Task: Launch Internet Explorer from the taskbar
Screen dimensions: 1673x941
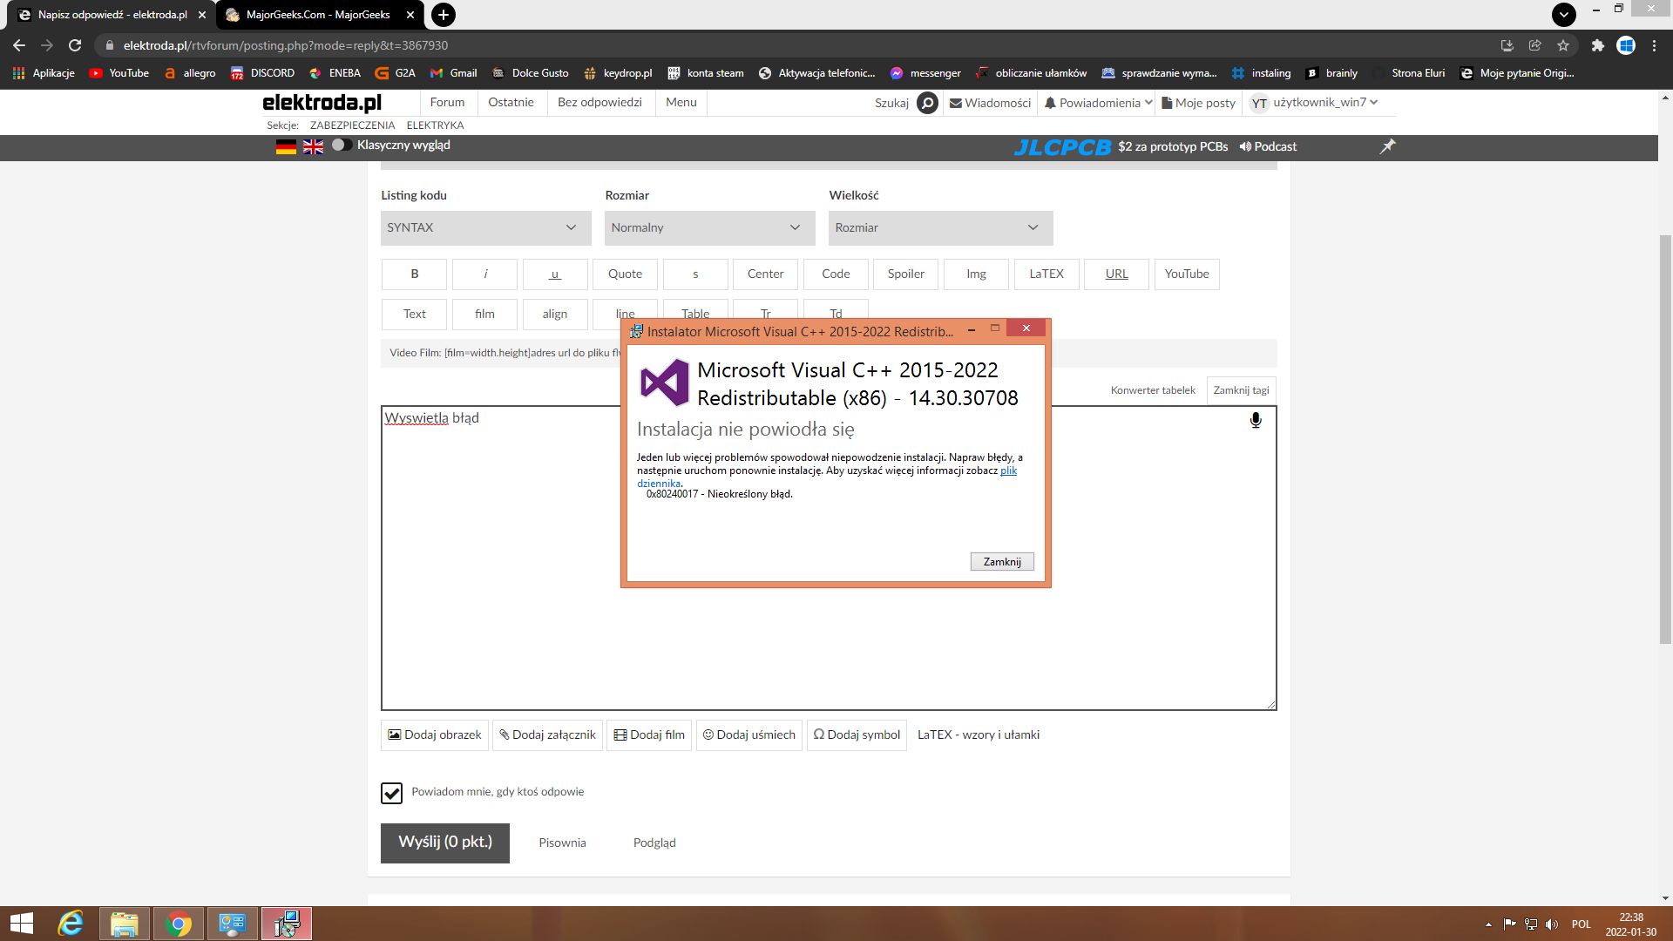Action: click(71, 924)
